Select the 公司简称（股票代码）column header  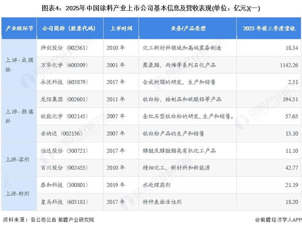click(70, 28)
